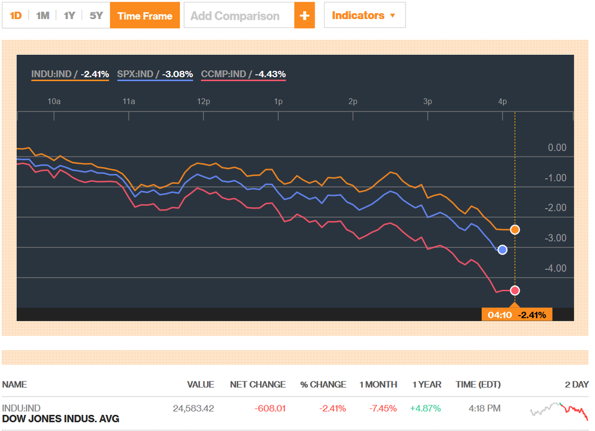Click the 12p time axis label
The image size is (595, 431).
click(x=203, y=101)
